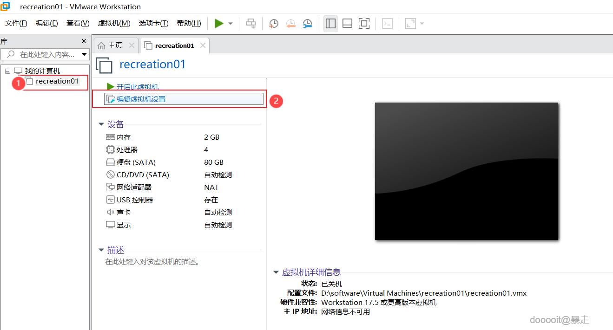
Task: Close the library panel
Action: point(84,41)
